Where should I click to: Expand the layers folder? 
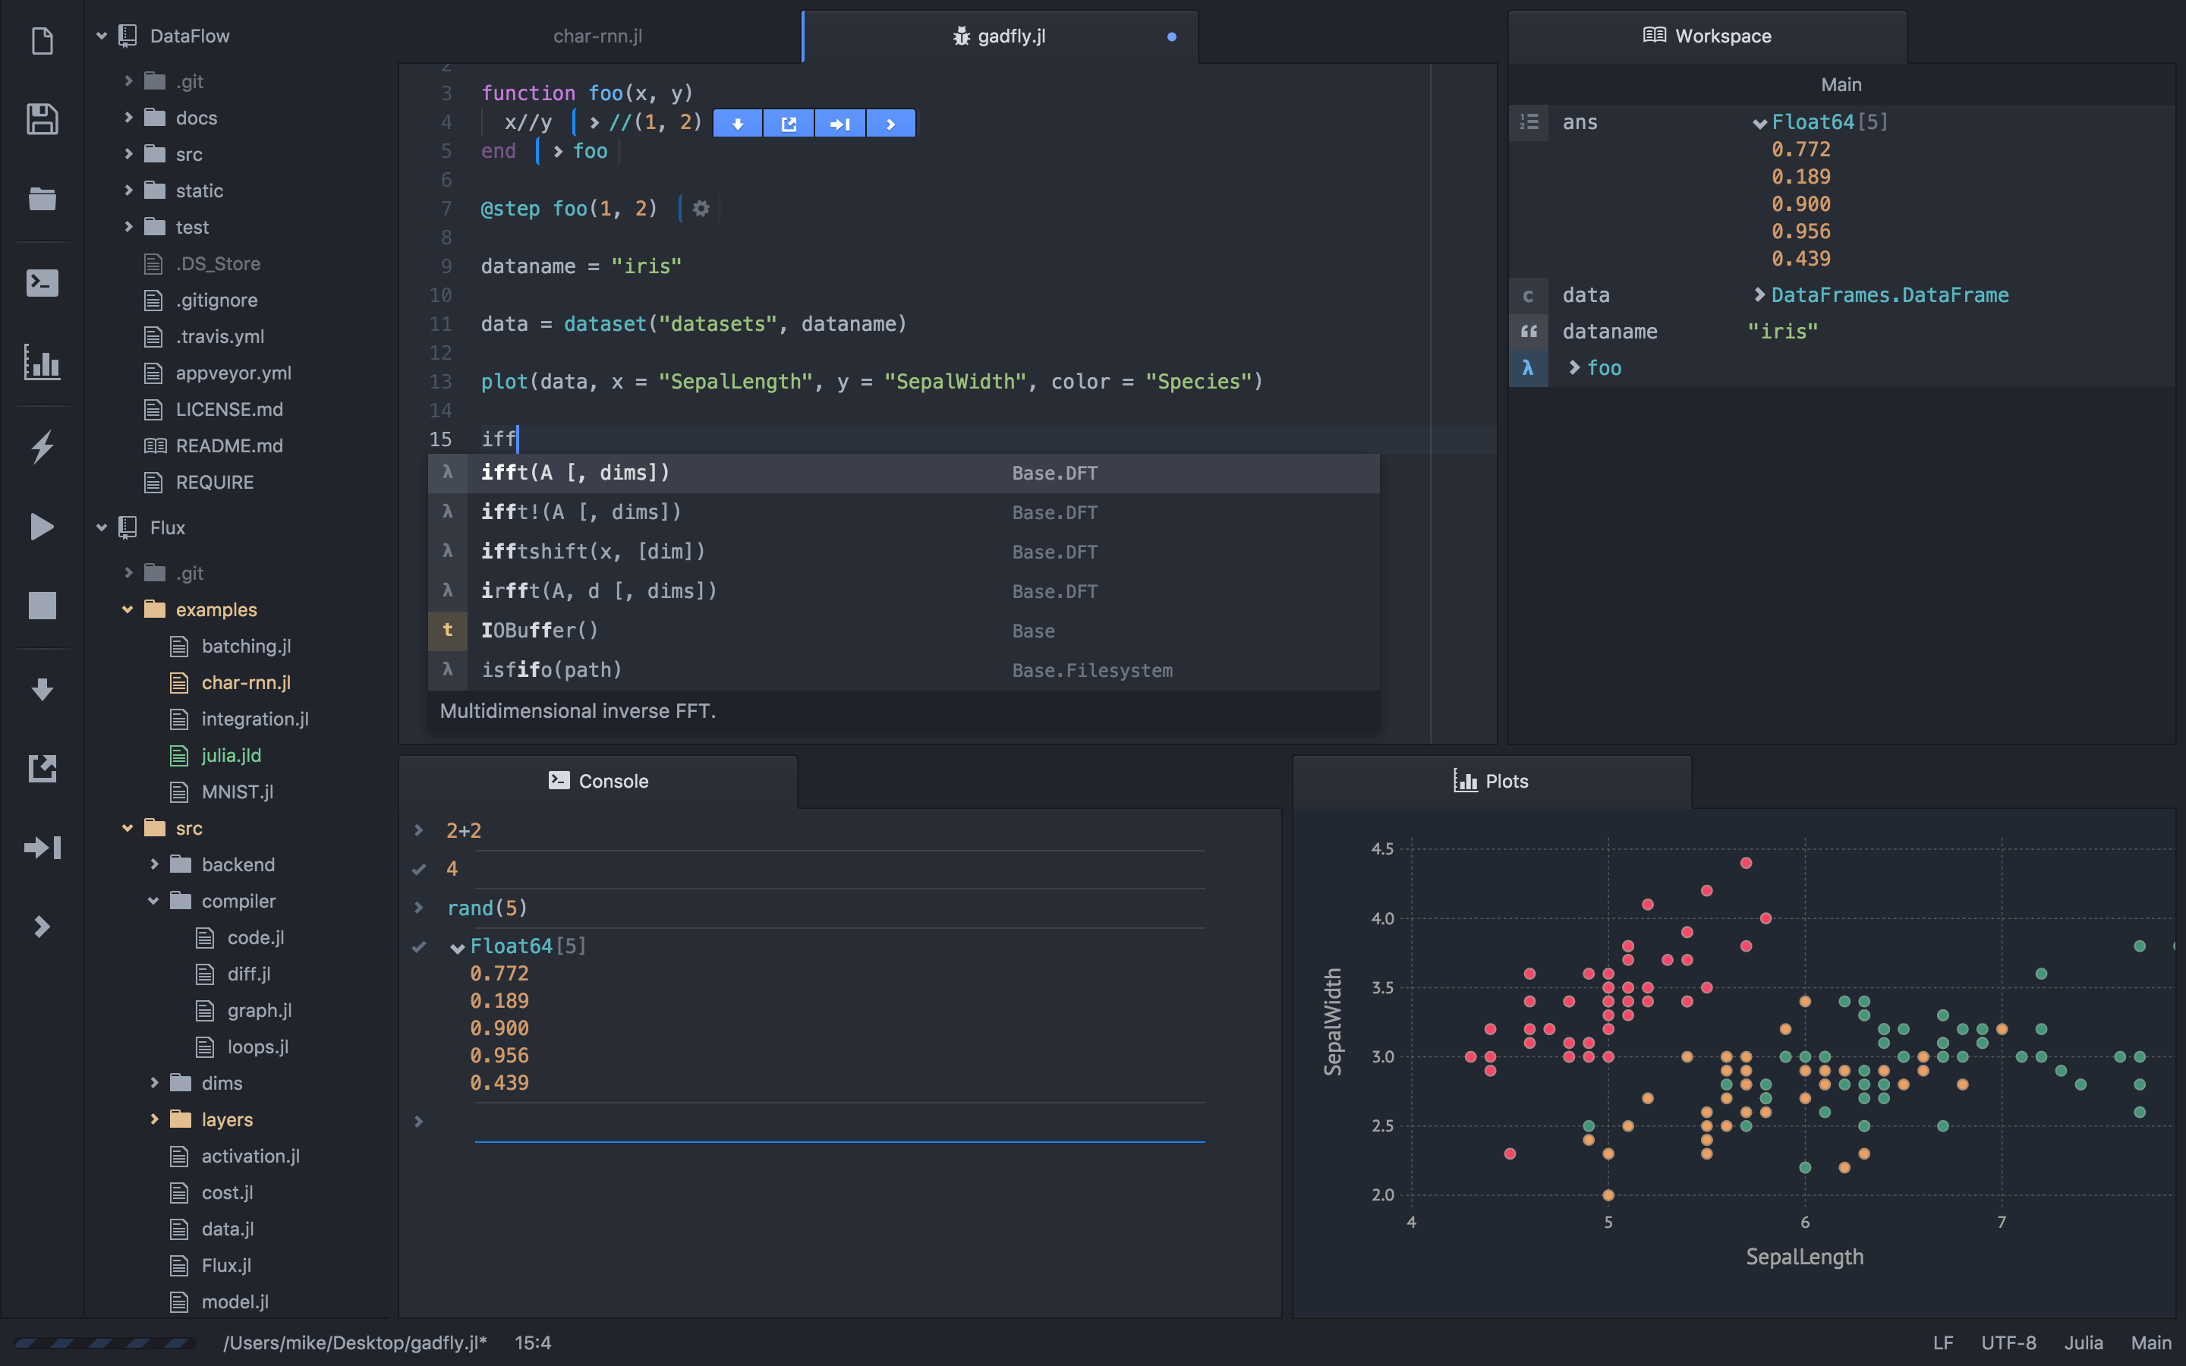tap(155, 1119)
